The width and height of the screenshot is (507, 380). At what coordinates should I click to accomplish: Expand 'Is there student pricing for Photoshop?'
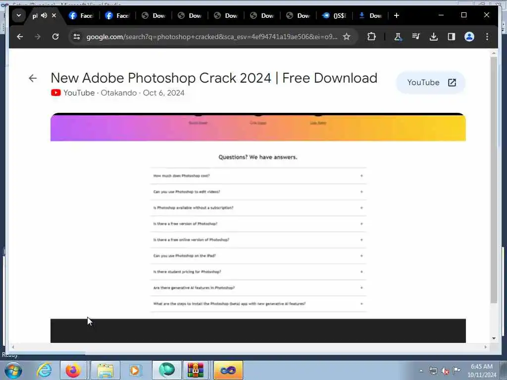click(258, 272)
